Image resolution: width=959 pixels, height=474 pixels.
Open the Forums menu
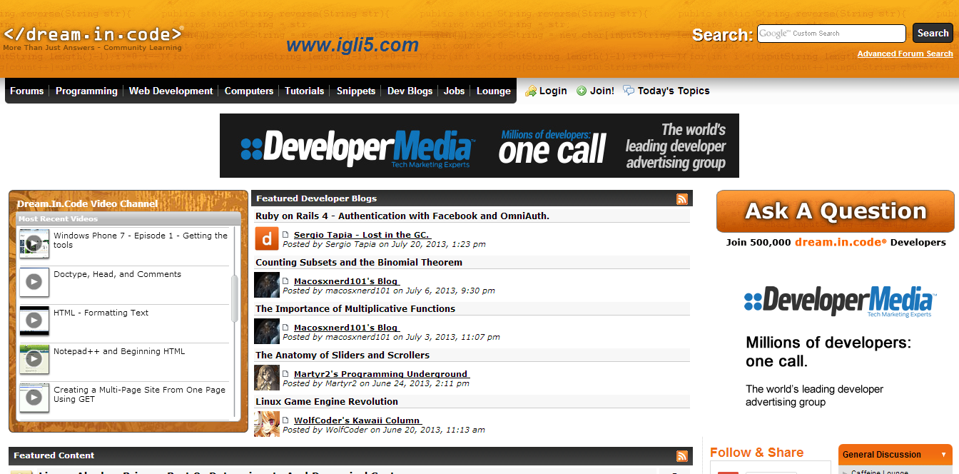27,91
